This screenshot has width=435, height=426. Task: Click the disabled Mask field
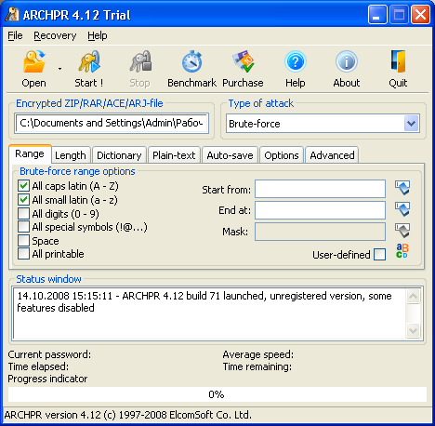click(x=320, y=232)
